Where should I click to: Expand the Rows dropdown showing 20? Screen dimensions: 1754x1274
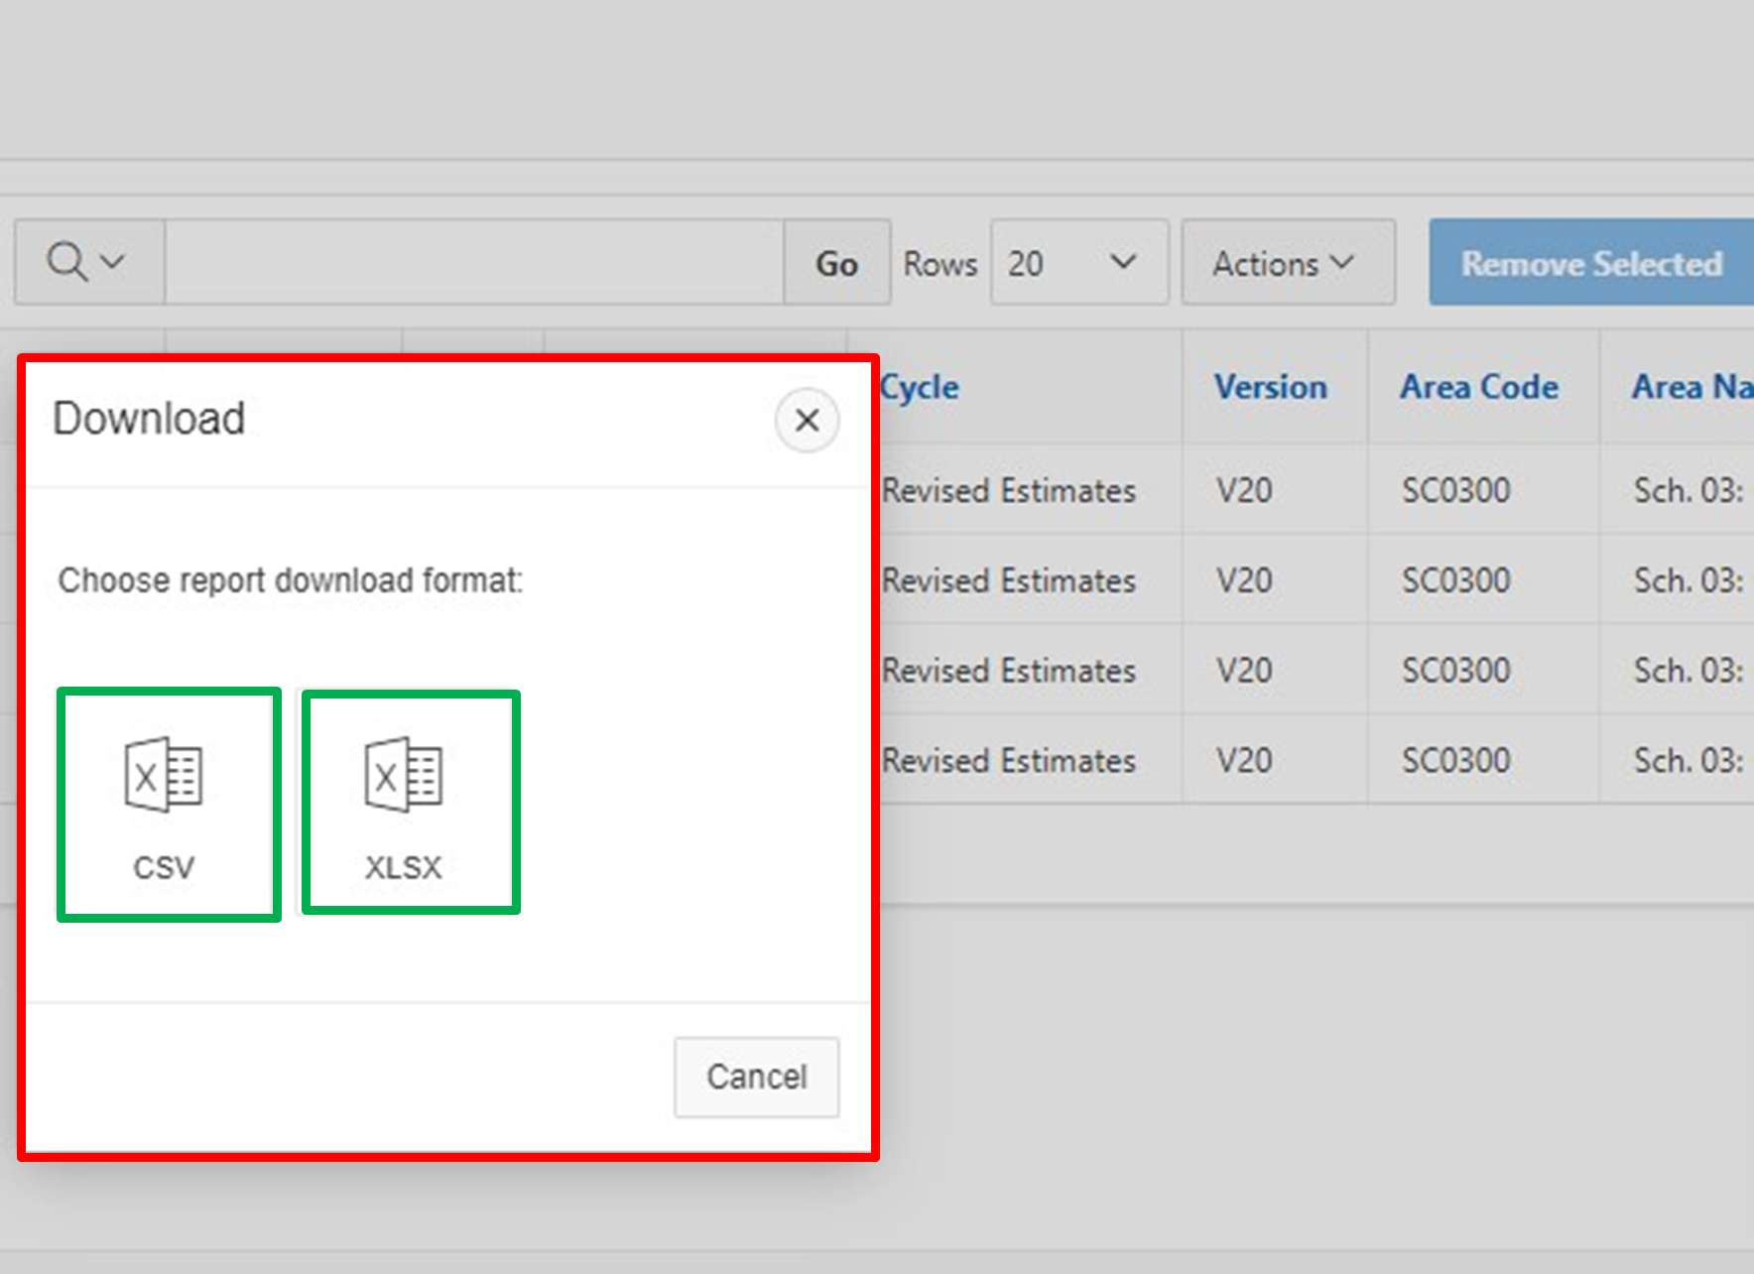click(1077, 263)
